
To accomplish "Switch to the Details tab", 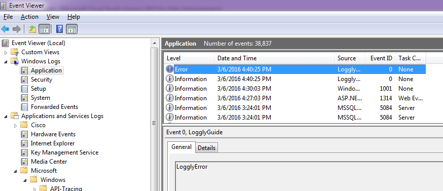I will pyautogui.click(x=206, y=148).
